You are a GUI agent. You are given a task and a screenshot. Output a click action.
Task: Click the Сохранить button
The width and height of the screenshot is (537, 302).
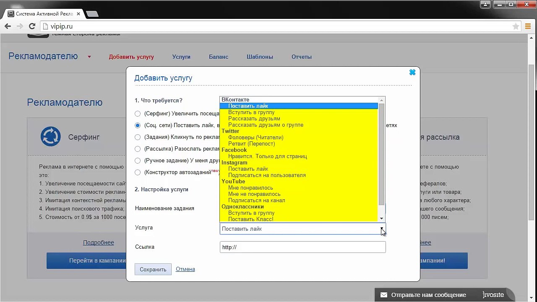[153, 269]
